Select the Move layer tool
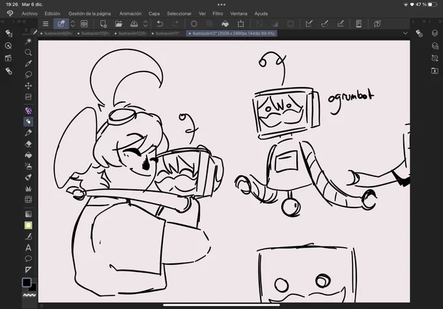Screen dimensions: 443x309 [28, 85]
